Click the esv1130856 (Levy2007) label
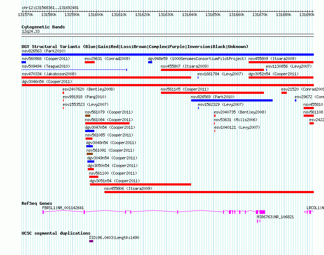This screenshot has height=255, width=324. [289, 66]
